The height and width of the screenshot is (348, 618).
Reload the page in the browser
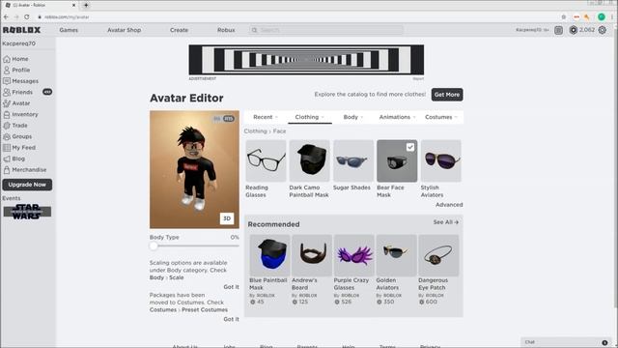click(x=27, y=17)
